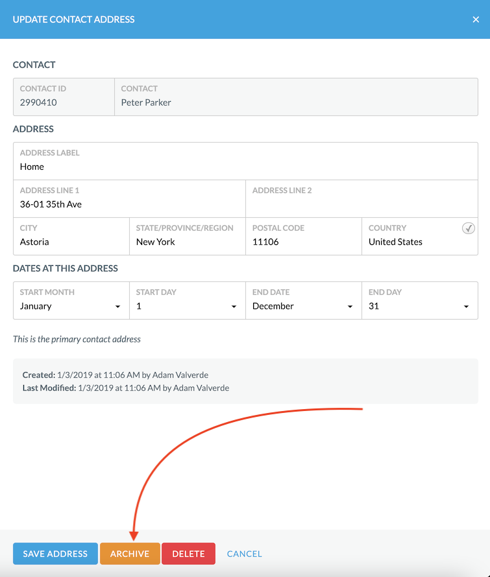Edit the City field
This screenshot has width=490, height=577.
coord(71,236)
